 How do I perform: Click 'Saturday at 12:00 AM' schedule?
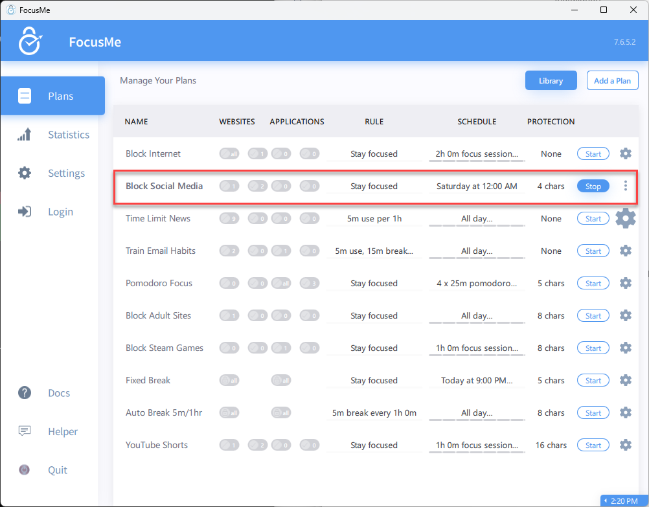point(477,186)
